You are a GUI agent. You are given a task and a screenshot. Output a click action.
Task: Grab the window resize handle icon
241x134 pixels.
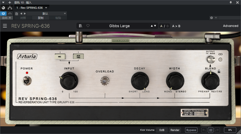(x=239, y=132)
